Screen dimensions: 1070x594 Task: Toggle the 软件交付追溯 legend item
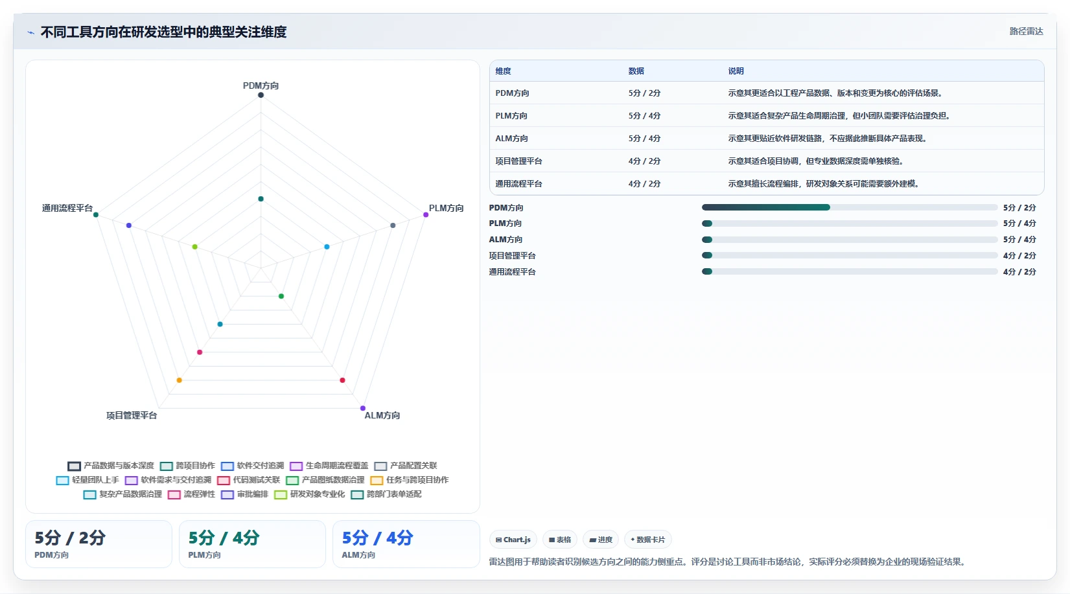pyautogui.click(x=252, y=466)
